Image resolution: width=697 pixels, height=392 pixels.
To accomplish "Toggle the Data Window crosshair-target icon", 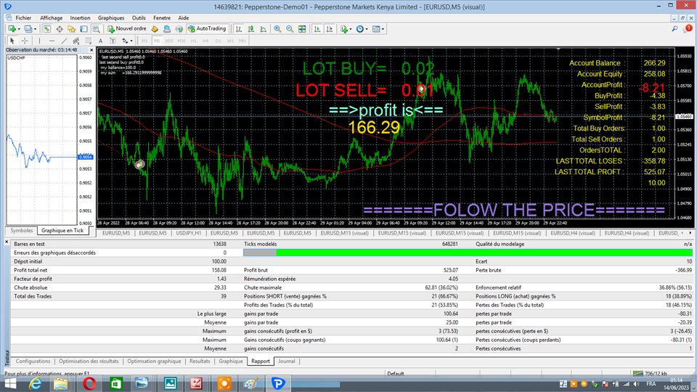I will [59, 29].
